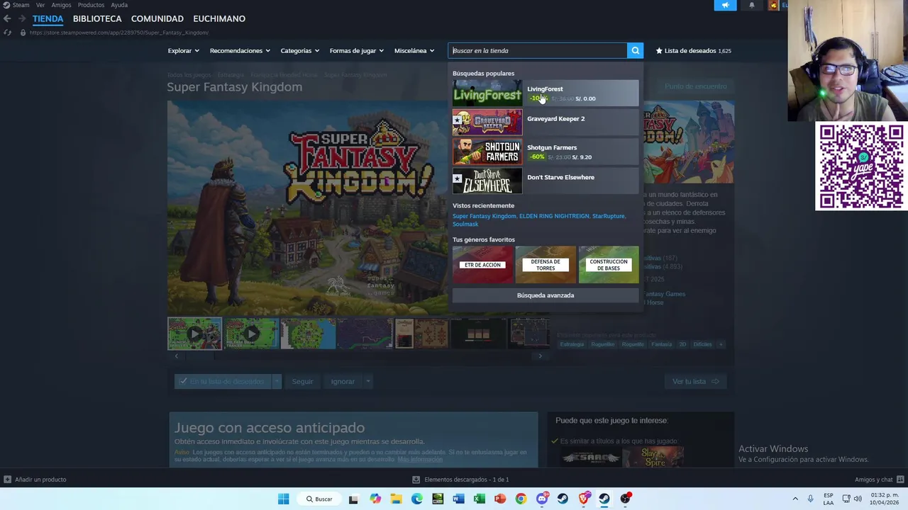The width and height of the screenshot is (908, 510).
Task: Open Excel from the taskbar
Action: [480, 499]
